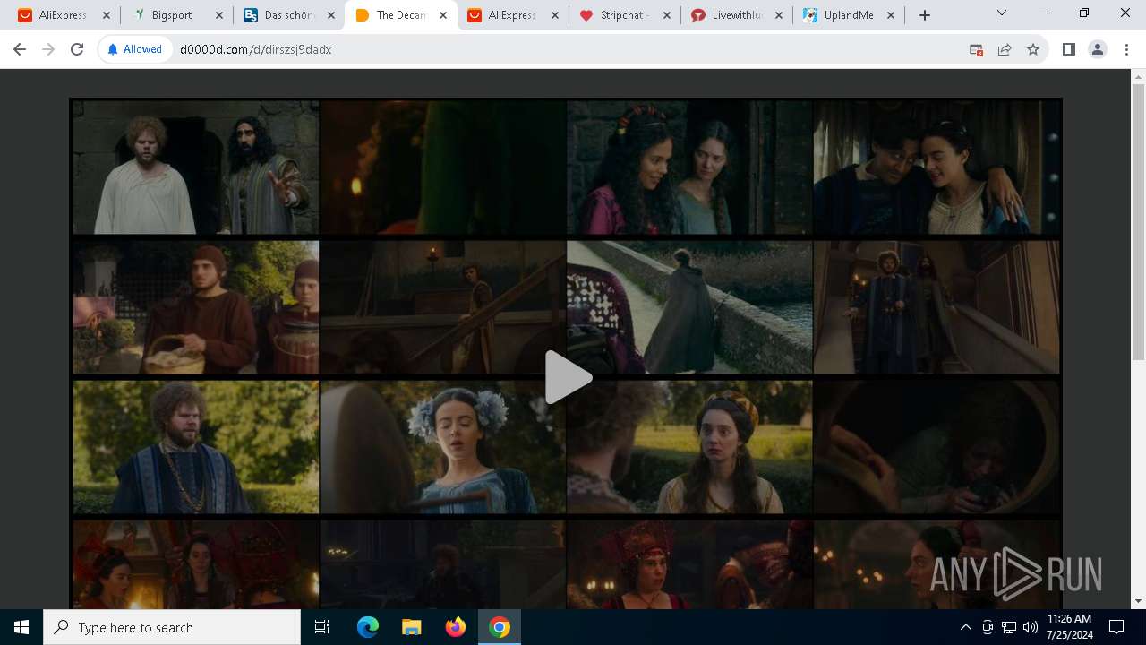Viewport: 1146px width, 645px height.
Task: Open network status tray icon
Action: pyautogui.click(x=1009, y=627)
